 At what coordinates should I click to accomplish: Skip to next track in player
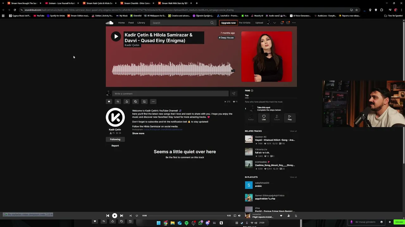[121, 216]
